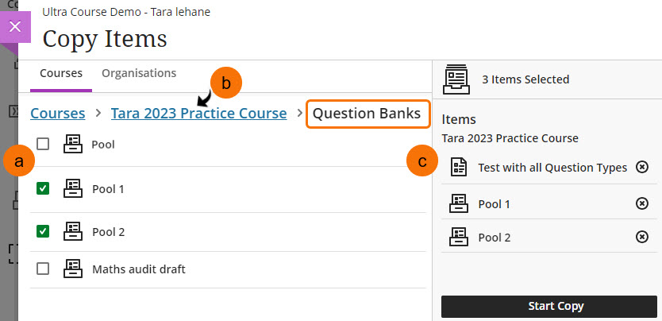Click the question bank icon beside Pool
Image resolution: width=662 pixels, height=321 pixels.
point(73,145)
